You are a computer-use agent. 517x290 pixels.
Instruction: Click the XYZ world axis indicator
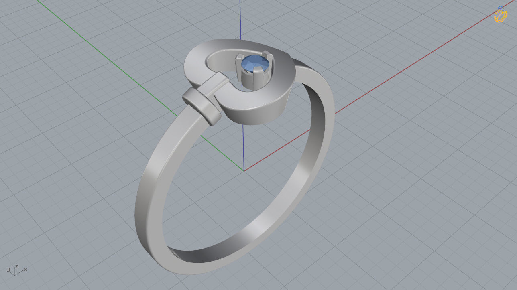click(x=16, y=270)
